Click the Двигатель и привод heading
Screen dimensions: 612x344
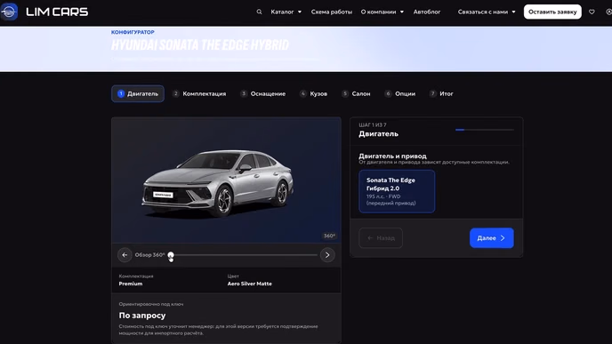[392, 156]
